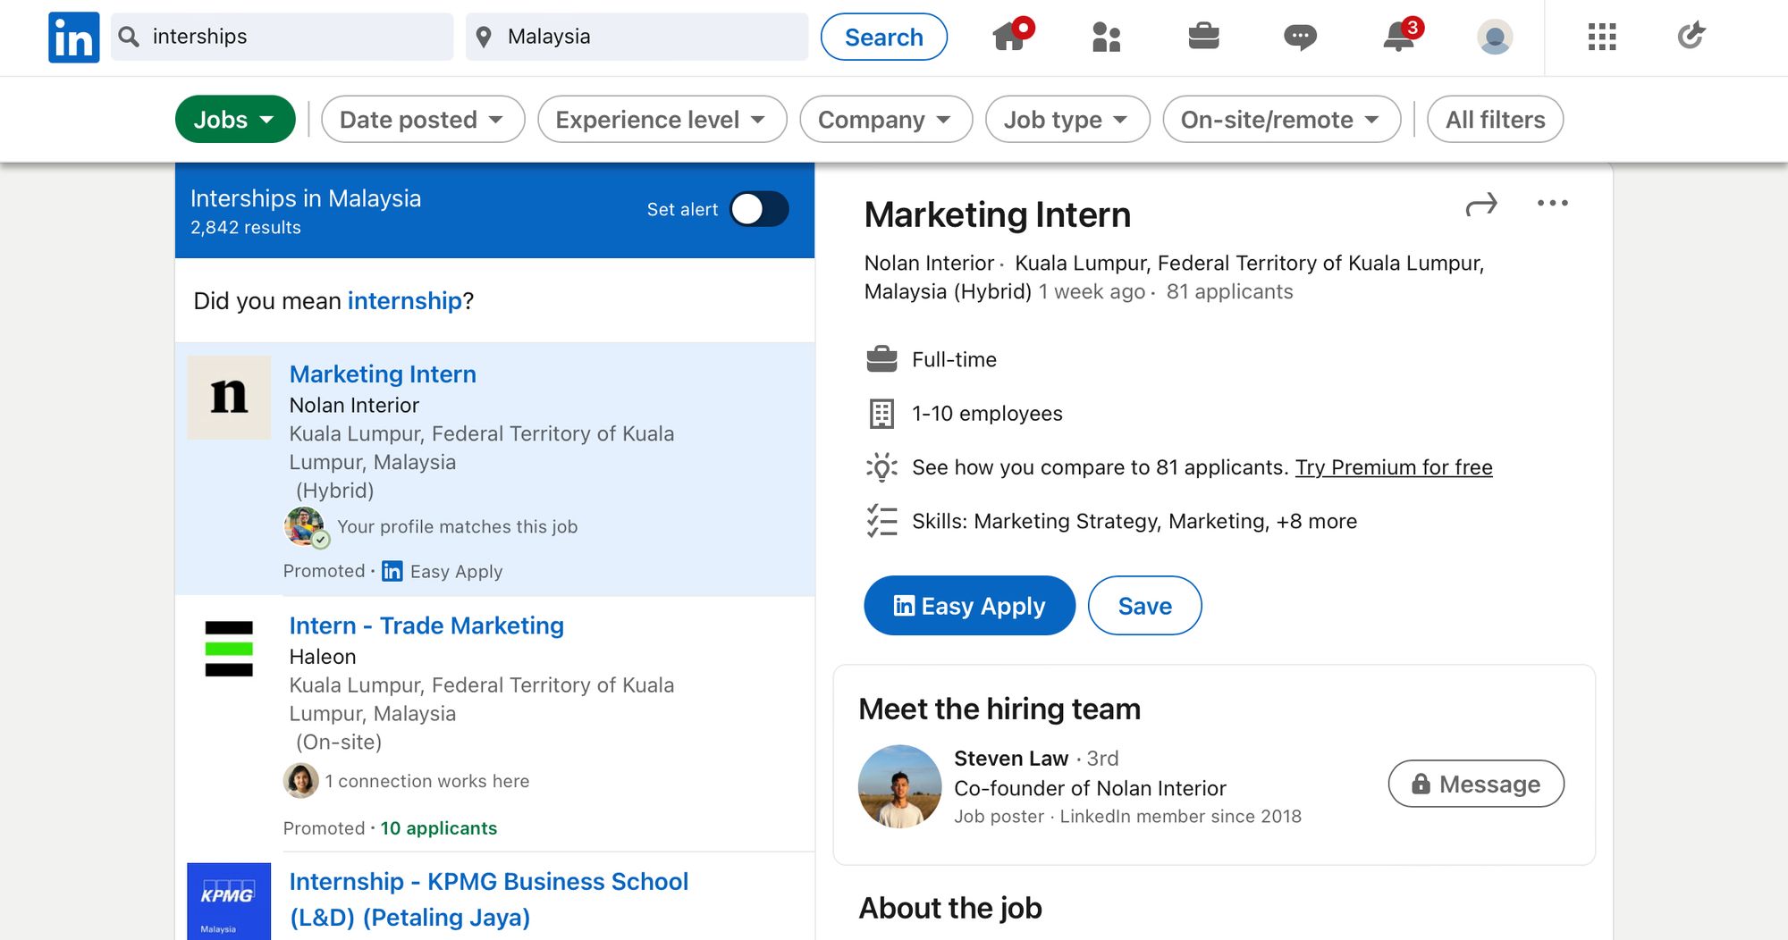The height and width of the screenshot is (940, 1788).
Task: Click Try Premium for free link
Action: pyautogui.click(x=1394, y=467)
